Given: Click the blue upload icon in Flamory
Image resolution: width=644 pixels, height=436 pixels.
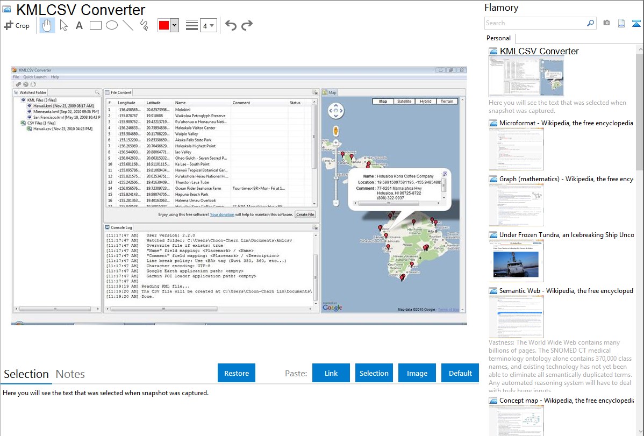Looking at the screenshot, I should pyautogui.click(x=636, y=23).
